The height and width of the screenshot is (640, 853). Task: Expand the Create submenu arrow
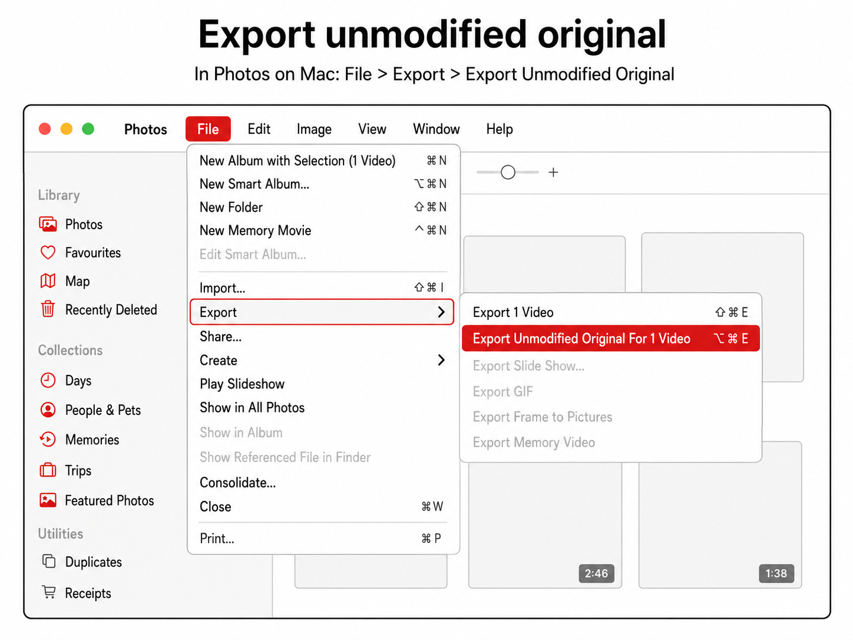pyautogui.click(x=441, y=359)
